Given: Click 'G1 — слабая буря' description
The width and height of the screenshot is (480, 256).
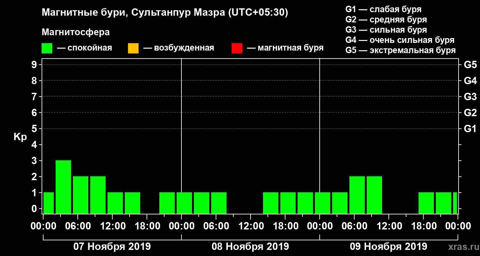Looking at the screenshot, I should pos(383,9).
